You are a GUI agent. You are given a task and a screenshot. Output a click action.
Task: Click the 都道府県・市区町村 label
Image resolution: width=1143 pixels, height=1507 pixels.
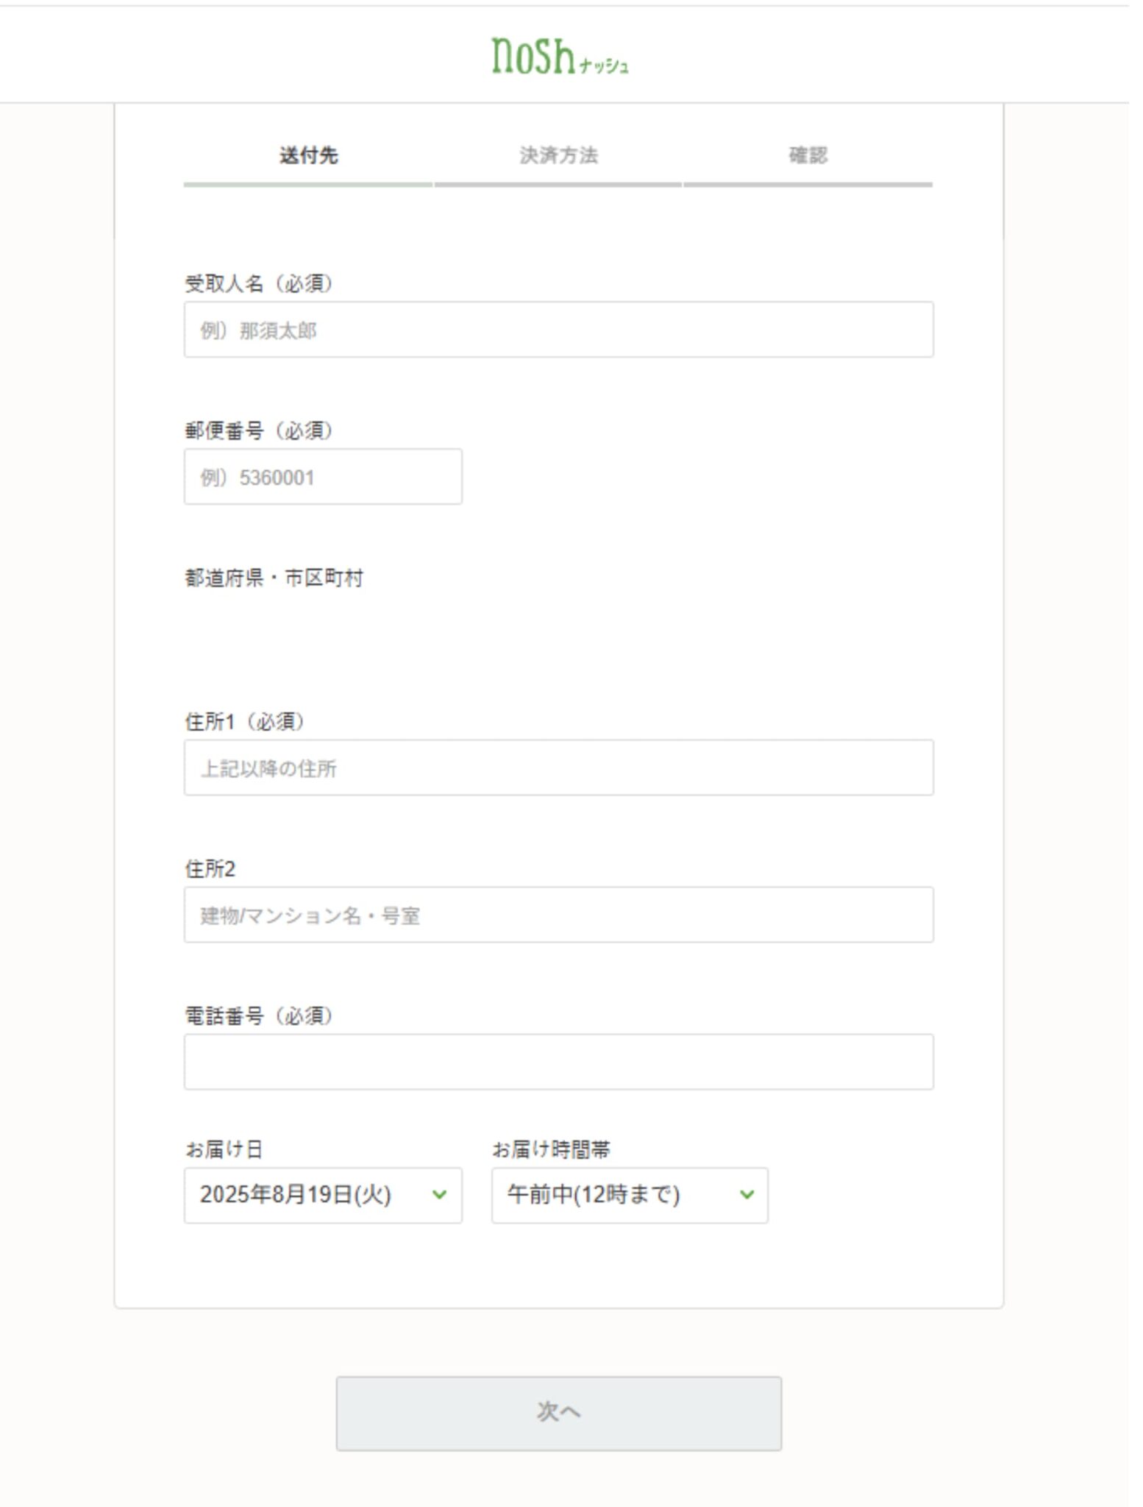click(x=274, y=578)
